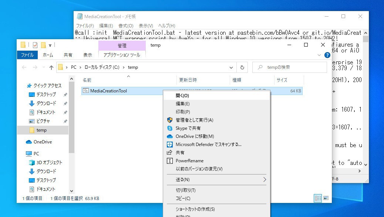Open Notepad's 編集(E) menu
Viewport: 384px width, 217px height.
(106, 26)
